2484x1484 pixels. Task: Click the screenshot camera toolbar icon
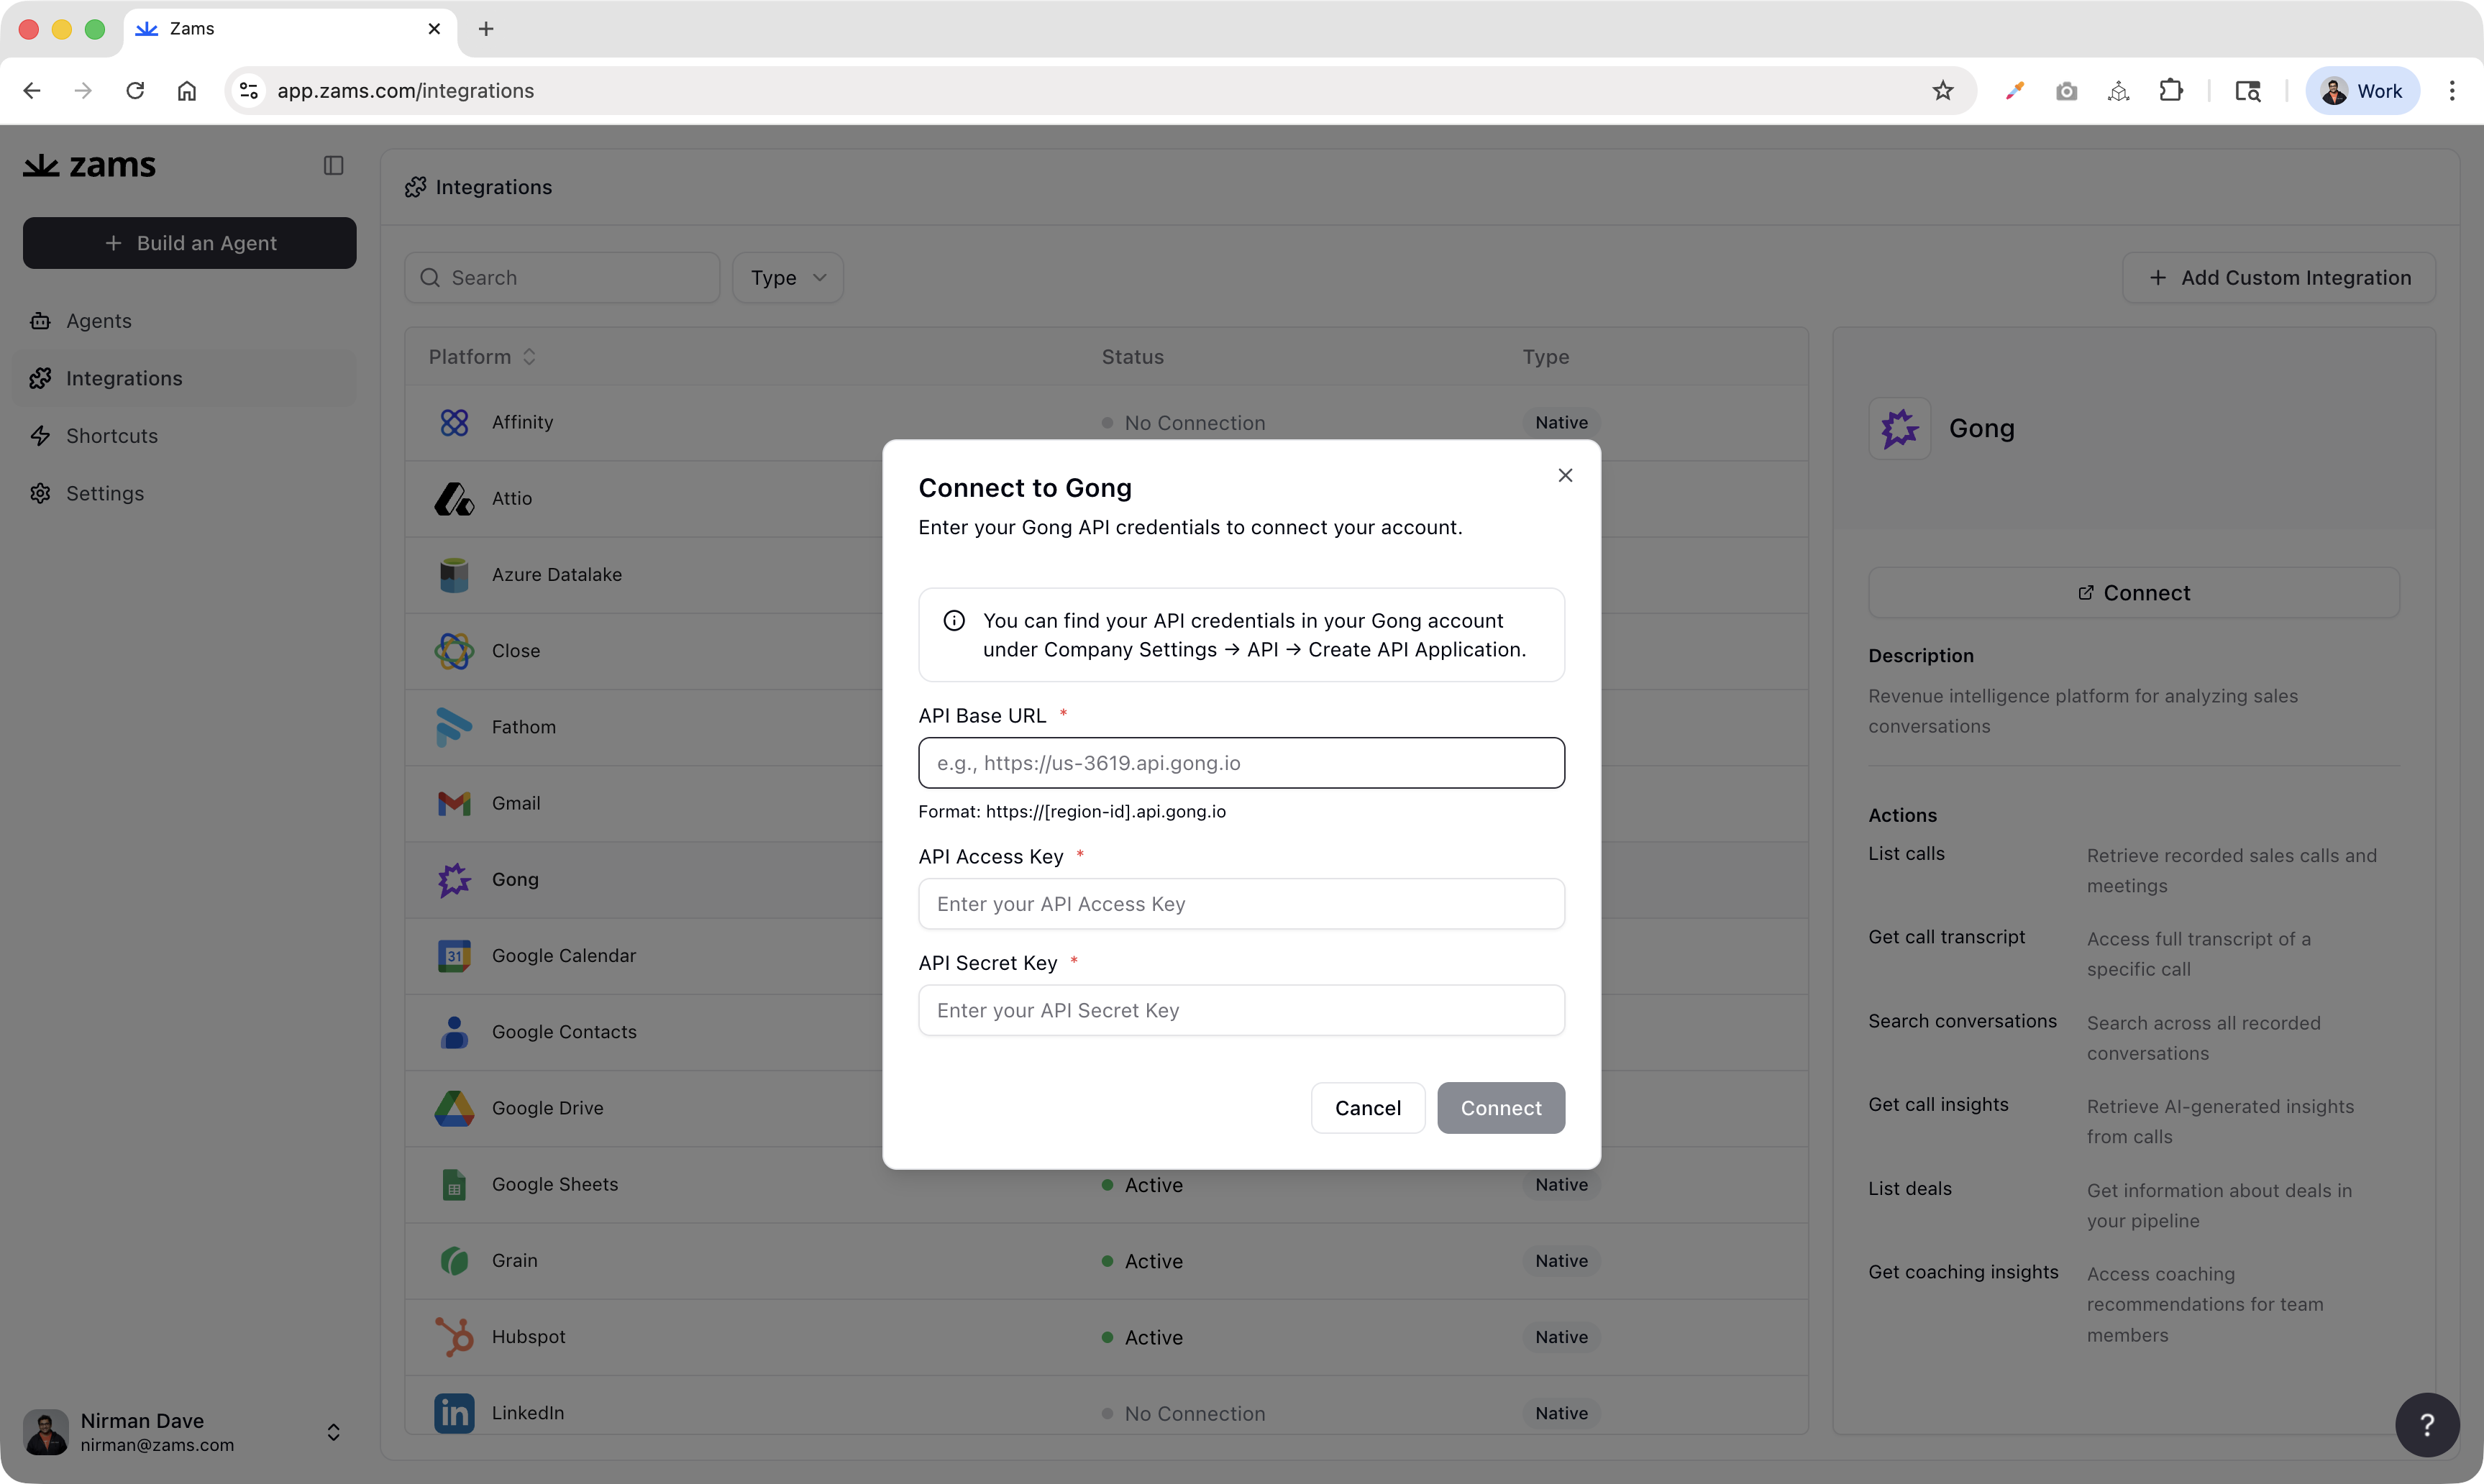(x=2067, y=91)
